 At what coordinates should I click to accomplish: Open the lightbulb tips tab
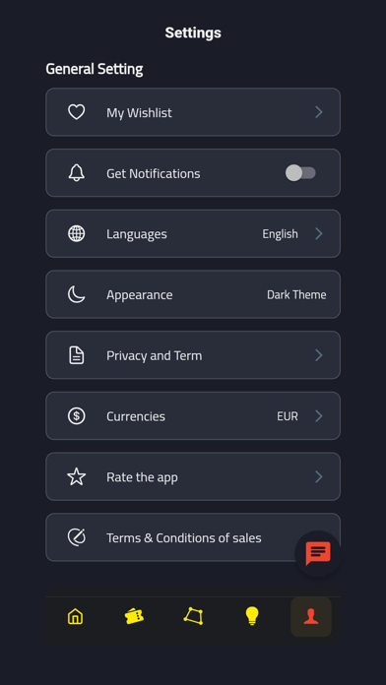(x=252, y=616)
